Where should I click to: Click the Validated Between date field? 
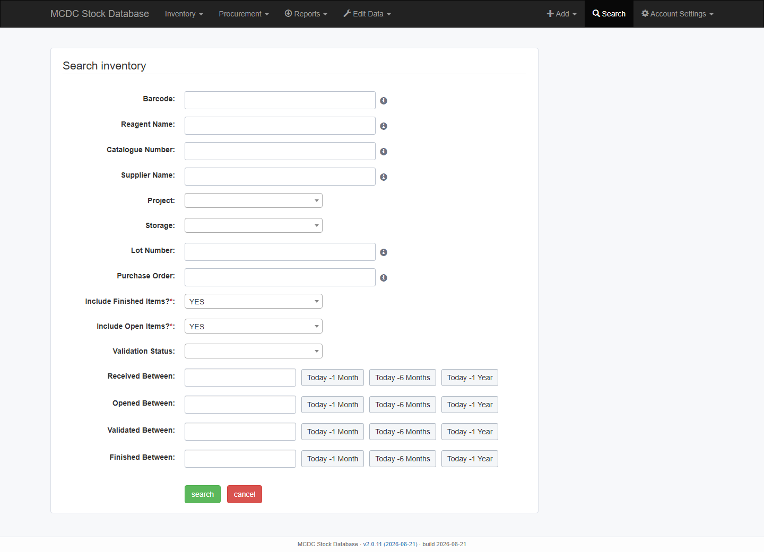click(240, 432)
